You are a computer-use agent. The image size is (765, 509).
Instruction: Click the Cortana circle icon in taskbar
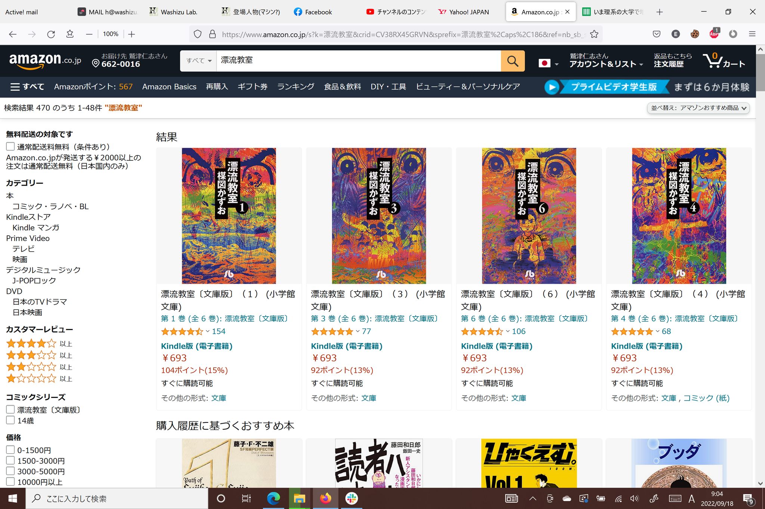click(x=221, y=499)
